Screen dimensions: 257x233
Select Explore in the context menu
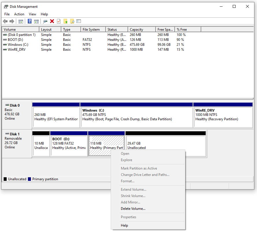coord(148,160)
